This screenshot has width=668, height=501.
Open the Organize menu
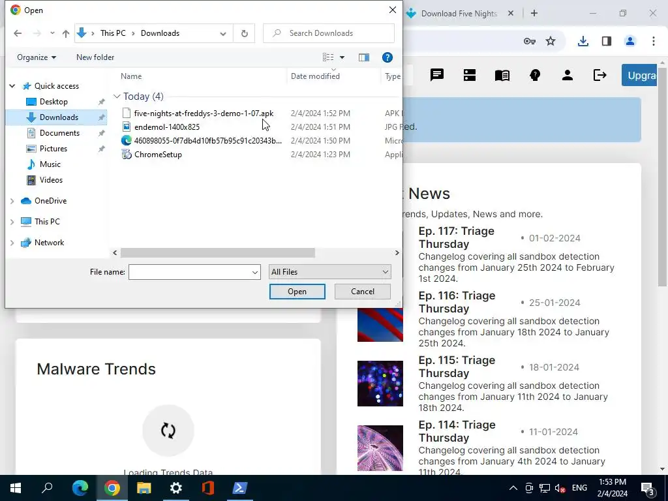point(37,57)
